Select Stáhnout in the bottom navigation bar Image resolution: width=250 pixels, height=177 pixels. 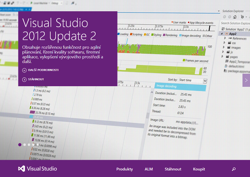click(x=173, y=169)
